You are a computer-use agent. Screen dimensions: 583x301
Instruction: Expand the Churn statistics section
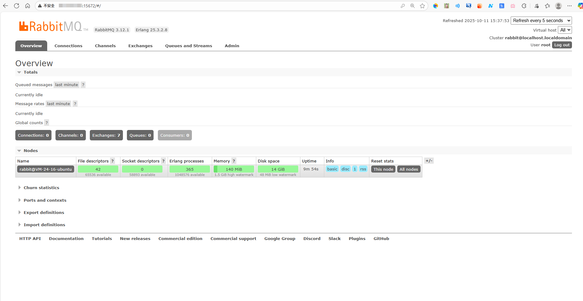pyautogui.click(x=41, y=188)
